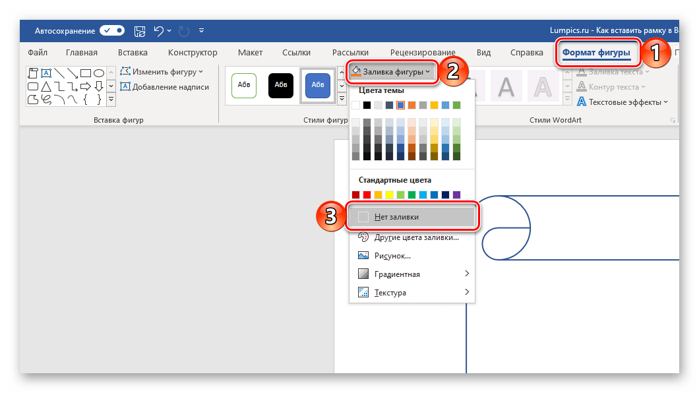Select the arc shape
Image resolution: width=699 pixels, height=393 pixels.
pos(59,100)
